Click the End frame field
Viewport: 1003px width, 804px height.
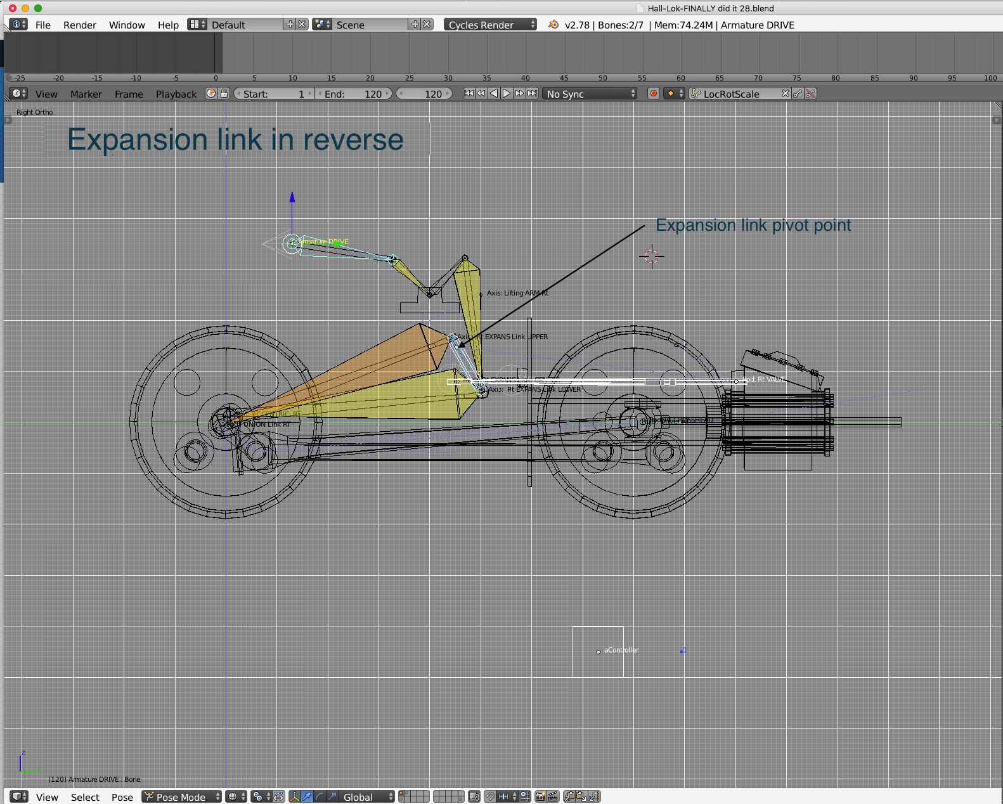353,93
